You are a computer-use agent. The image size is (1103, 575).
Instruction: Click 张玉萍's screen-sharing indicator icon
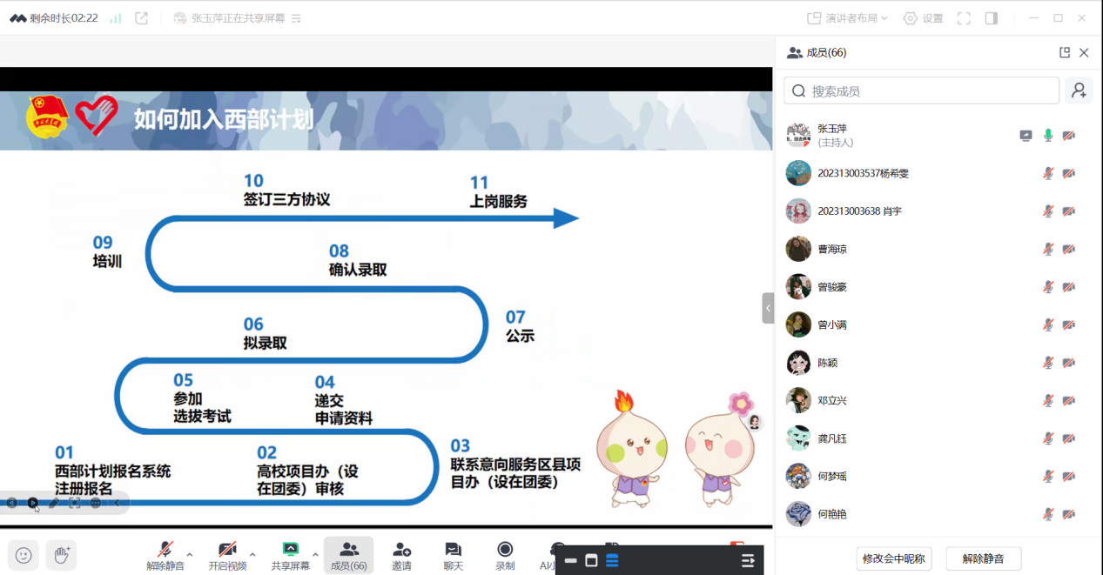[1026, 135]
